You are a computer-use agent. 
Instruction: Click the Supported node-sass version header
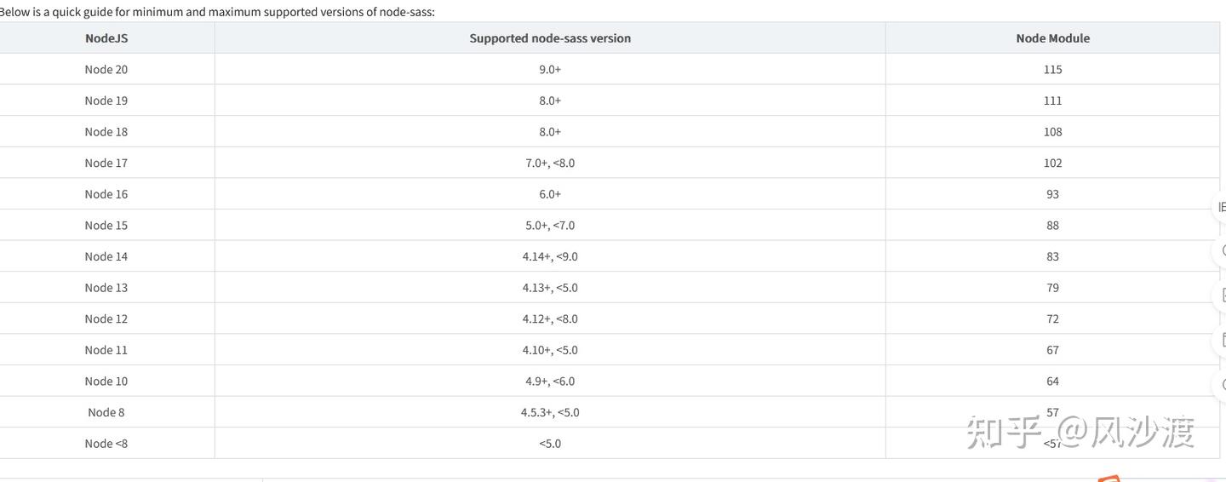tap(550, 38)
